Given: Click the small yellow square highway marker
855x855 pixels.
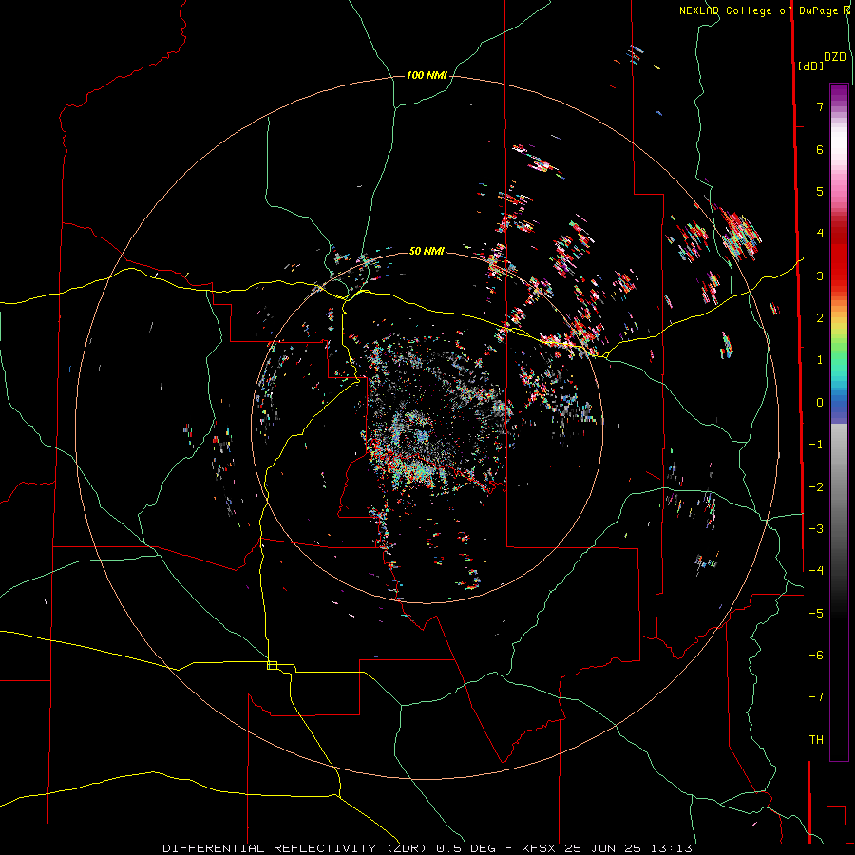Looking at the screenshot, I should [x=272, y=665].
